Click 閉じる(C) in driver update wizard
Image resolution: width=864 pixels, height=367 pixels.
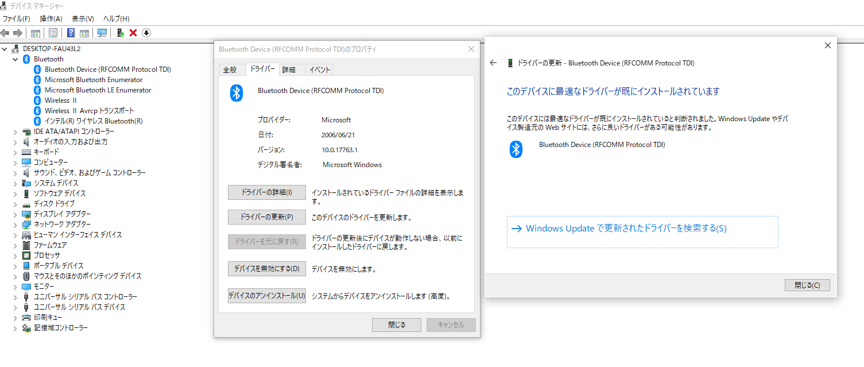807,285
